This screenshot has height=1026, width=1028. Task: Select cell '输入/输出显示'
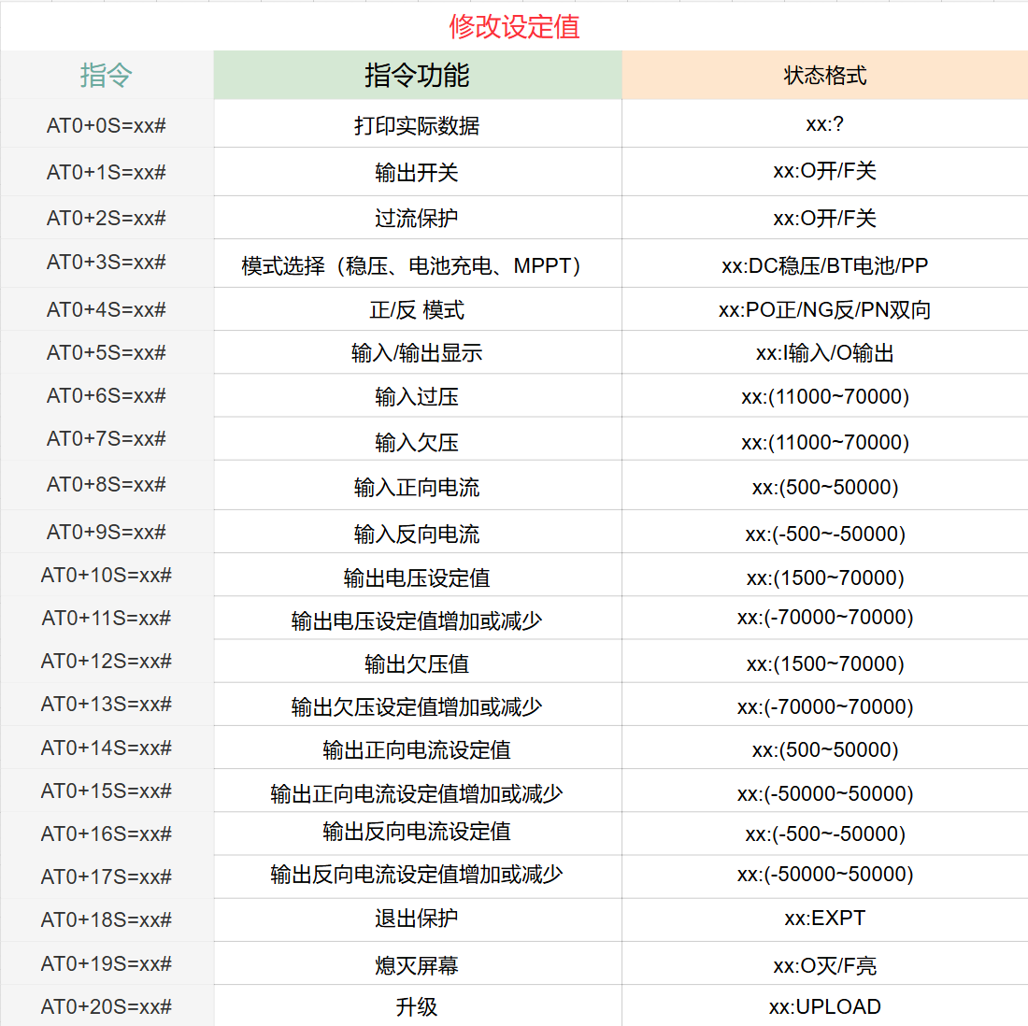417,352
